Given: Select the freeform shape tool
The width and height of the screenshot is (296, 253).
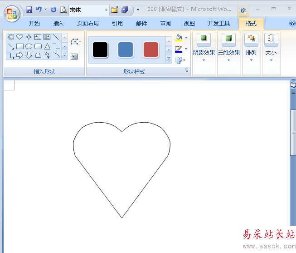Looking at the screenshot, I should pyautogui.click(x=38, y=55).
